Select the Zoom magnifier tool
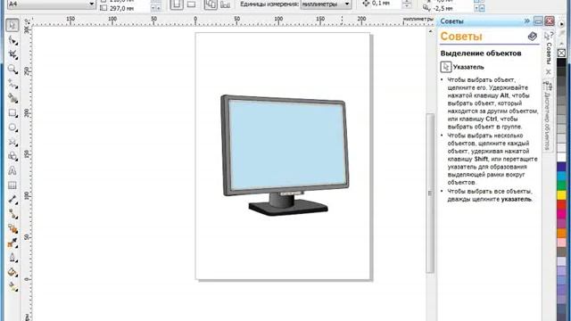This screenshot has width=571, height=321. [12, 70]
